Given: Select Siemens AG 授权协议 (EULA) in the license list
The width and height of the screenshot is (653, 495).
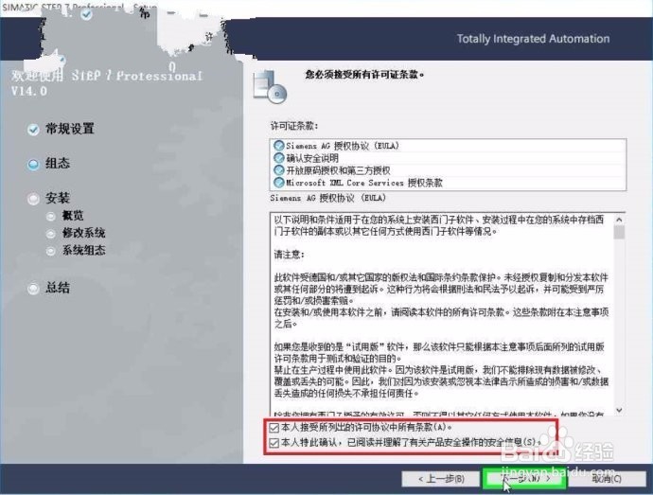Looking at the screenshot, I should click(x=448, y=146).
